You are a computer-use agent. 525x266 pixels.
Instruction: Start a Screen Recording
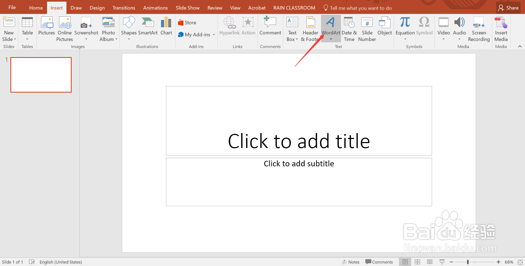tap(479, 29)
